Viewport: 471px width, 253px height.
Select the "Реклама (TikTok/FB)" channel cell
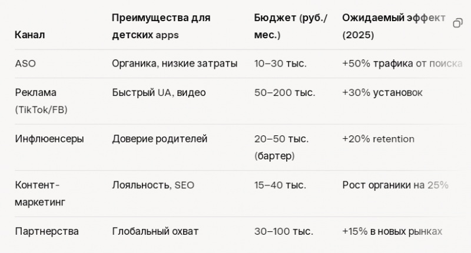(41, 101)
